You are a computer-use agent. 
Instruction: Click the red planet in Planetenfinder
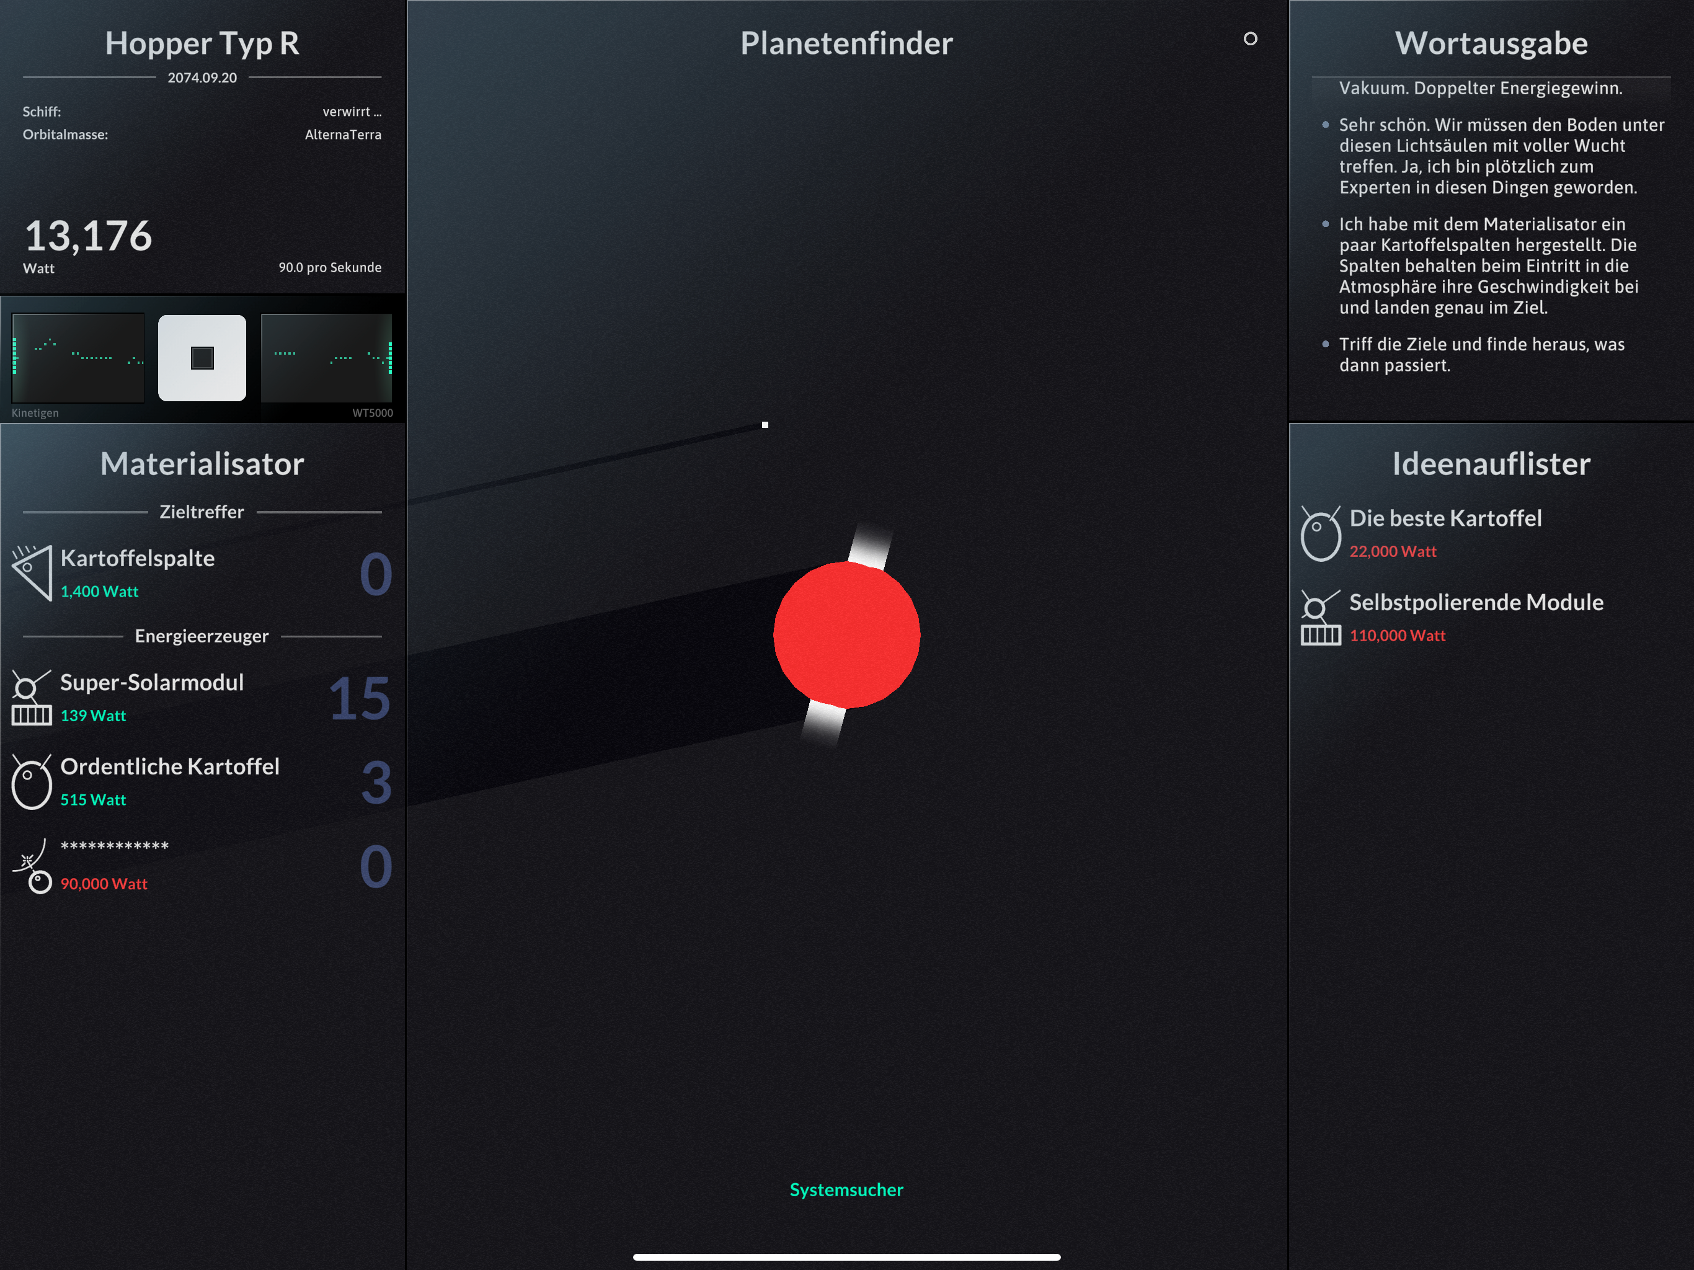point(846,634)
